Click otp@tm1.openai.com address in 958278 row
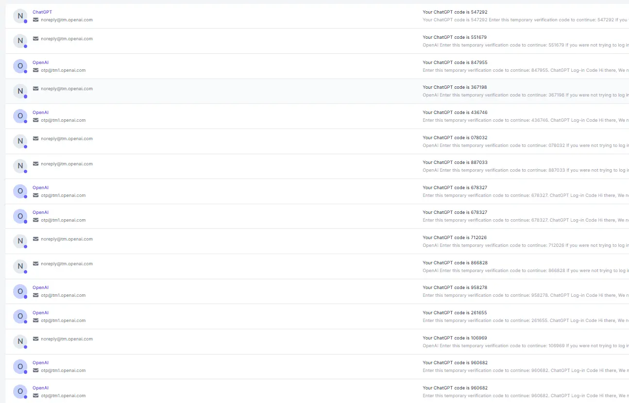629x403 pixels. (63, 295)
